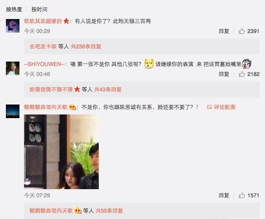
Task: Click the 评论配图 picture icon
Action: point(209,107)
